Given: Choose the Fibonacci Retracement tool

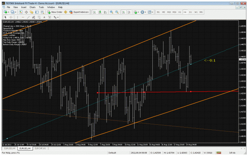Looking at the screenshot, I should [39, 17].
